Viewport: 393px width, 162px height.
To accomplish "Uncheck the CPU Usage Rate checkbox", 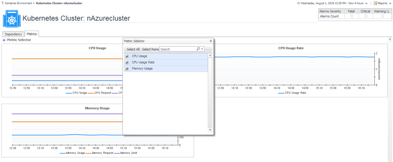I will pyautogui.click(x=127, y=62).
